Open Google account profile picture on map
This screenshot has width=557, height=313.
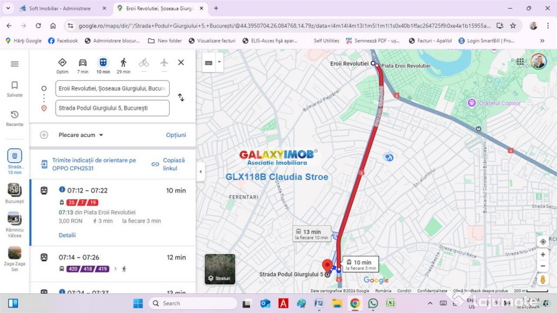[x=539, y=61]
